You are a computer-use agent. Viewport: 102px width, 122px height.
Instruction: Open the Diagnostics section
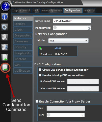23,35
